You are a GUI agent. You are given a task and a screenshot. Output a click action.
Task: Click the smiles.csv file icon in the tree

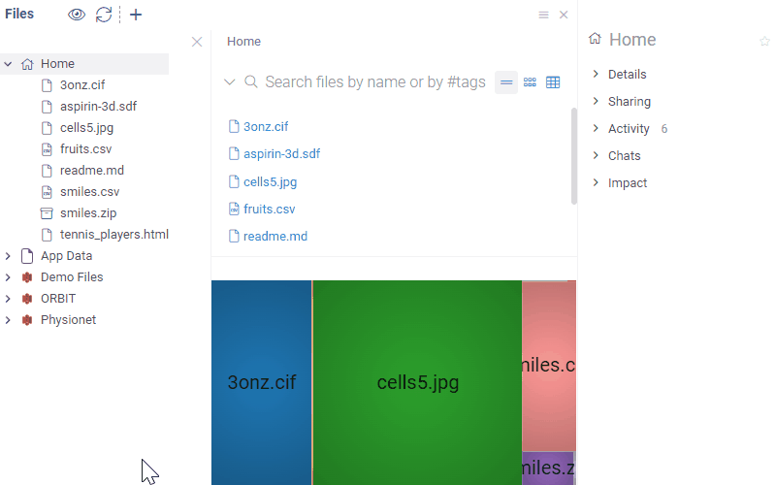[47, 192]
